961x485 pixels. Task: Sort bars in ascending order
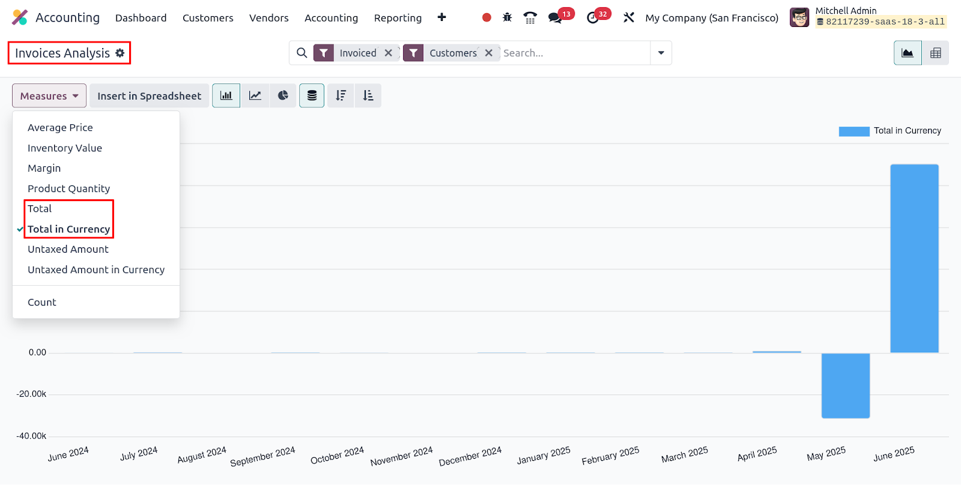(368, 95)
